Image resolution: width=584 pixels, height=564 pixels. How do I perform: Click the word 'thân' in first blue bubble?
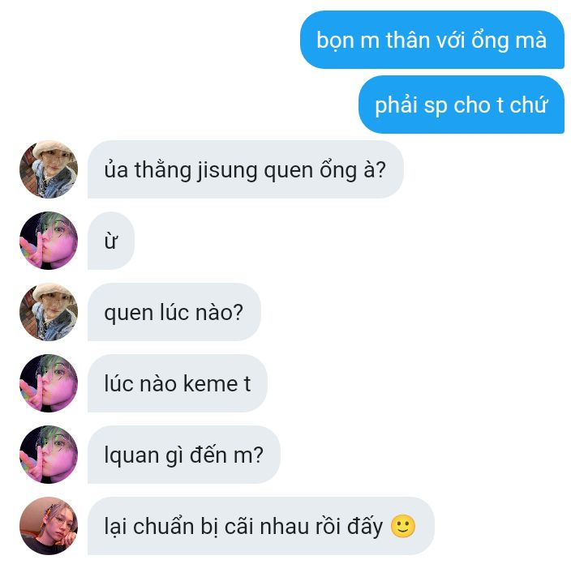tap(408, 40)
